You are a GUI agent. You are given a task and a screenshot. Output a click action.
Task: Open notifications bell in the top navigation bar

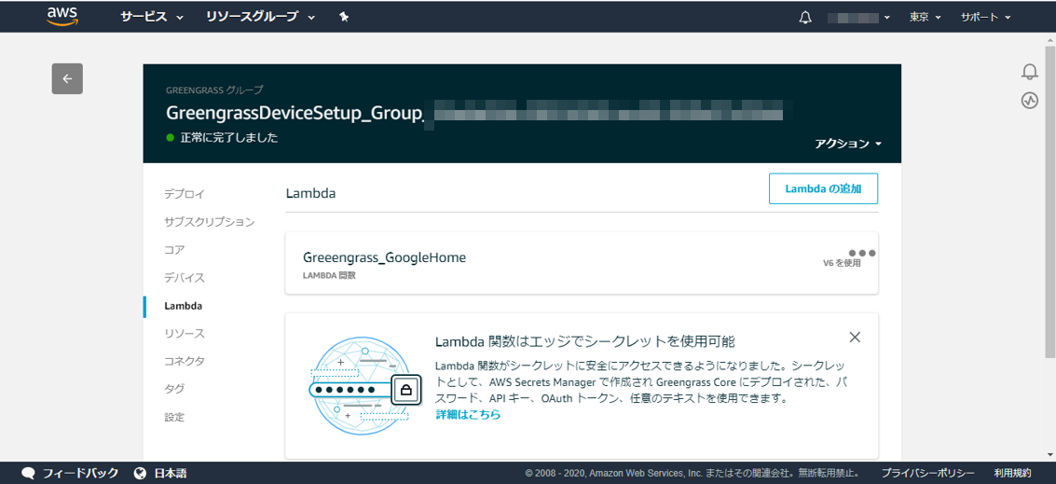tap(804, 18)
